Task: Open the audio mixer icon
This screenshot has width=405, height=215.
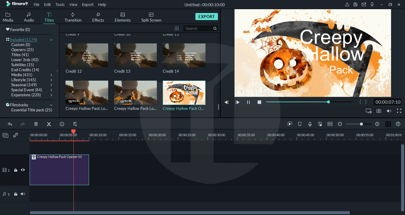Action: (320, 124)
